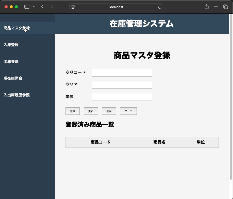Click the 削除 button

pos(109,111)
